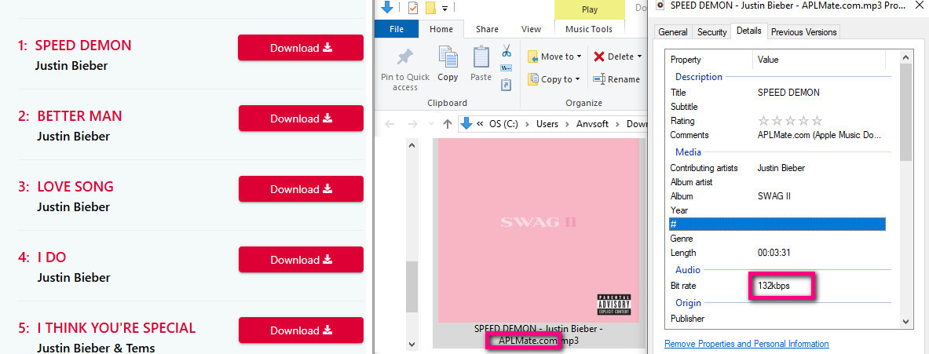The image size is (929, 354).
Task: Click Users in the address path
Action: pos(547,124)
